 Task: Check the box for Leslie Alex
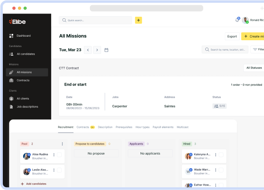[59, 170]
